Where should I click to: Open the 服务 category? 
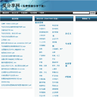click(41, 52)
